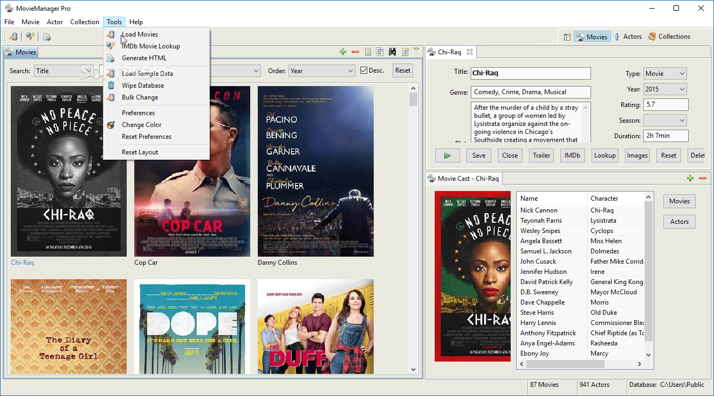
Task: Add cast member with green plus in Movie Cast
Action: click(x=690, y=178)
